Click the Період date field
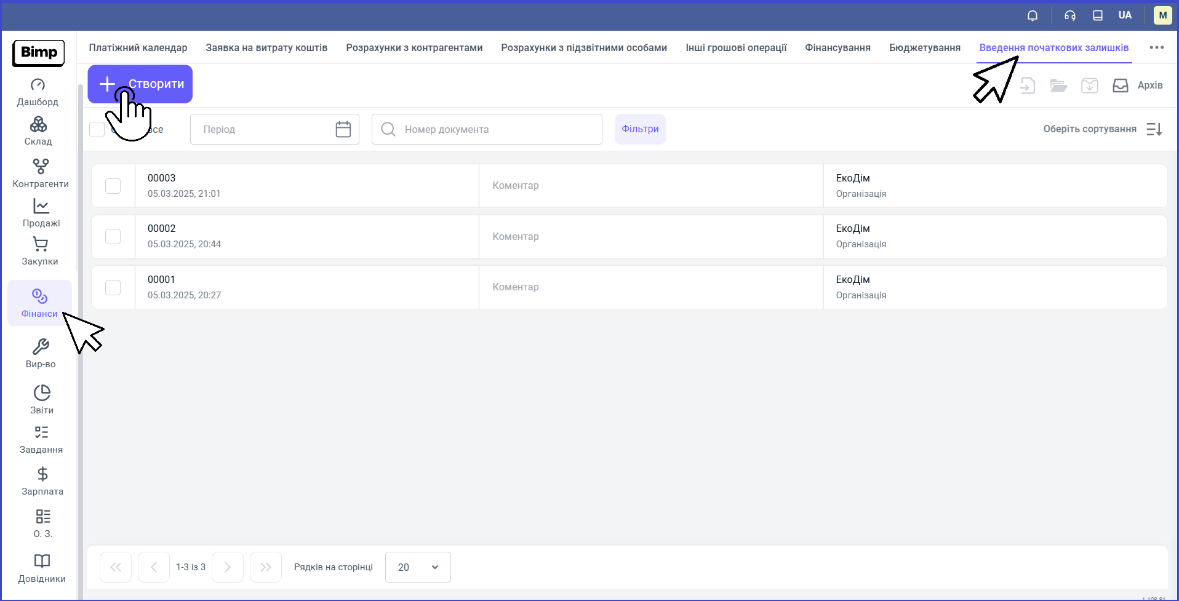Image resolution: width=1179 pixels, height=601 pixels. 274,129
